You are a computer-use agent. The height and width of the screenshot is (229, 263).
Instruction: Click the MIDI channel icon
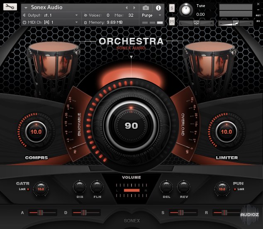[x=24, y=22]
